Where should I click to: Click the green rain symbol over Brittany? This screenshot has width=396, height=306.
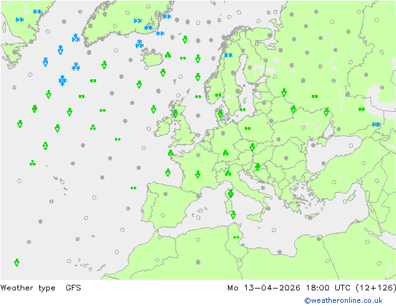(171, 153)
